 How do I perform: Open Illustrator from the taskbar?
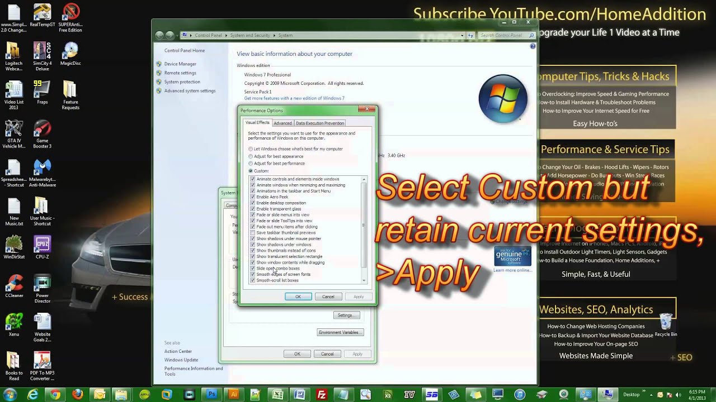[233, 394]
